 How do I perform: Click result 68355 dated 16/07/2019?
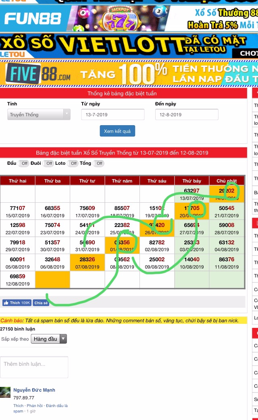(x=52, y=208)
